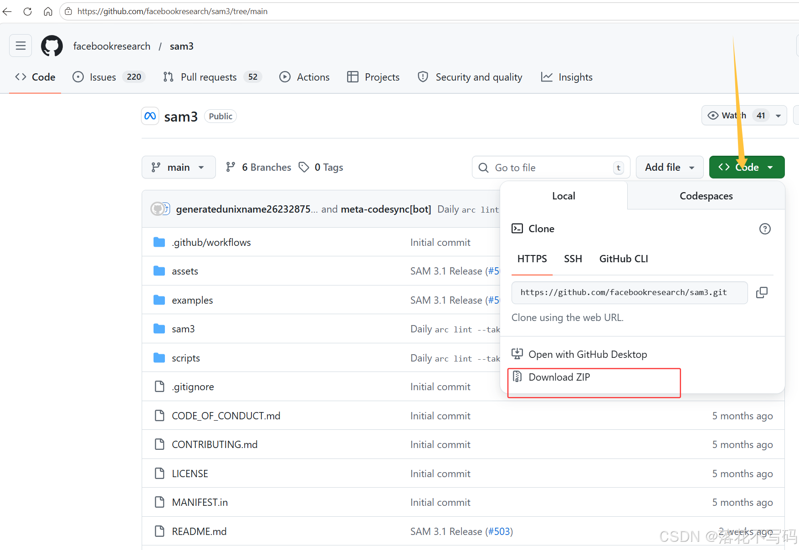The image size is (799, 550).
Task: Open the Issues tab
Action: coord(109,77)
